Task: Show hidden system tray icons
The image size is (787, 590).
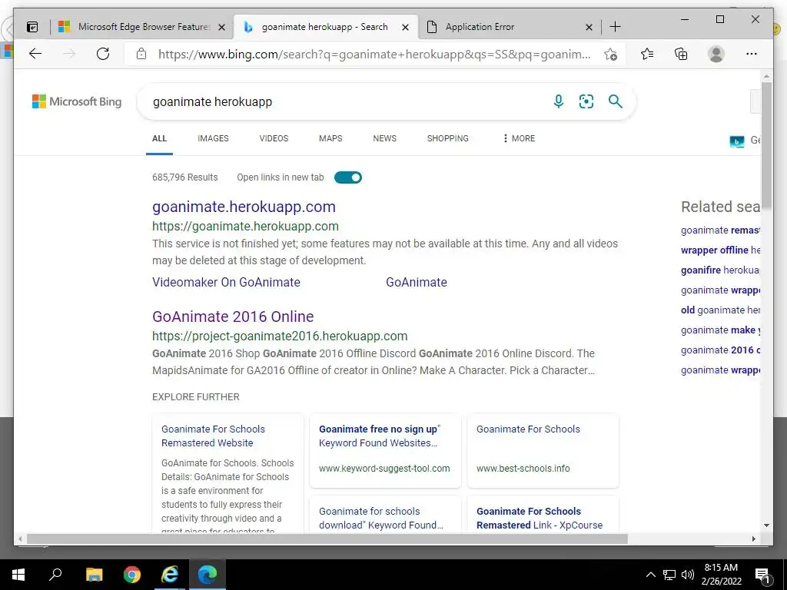Action: (650, 575)
